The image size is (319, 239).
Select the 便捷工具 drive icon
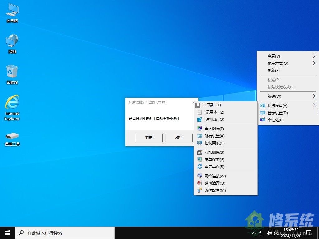pos(12,139)
